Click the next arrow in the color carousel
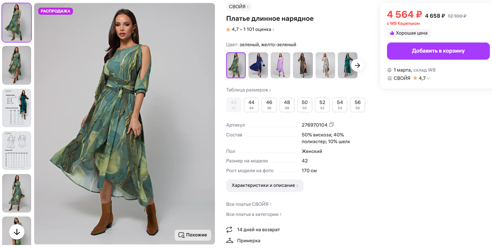This screenshot has height=252, width=492. tap(357, 65)
